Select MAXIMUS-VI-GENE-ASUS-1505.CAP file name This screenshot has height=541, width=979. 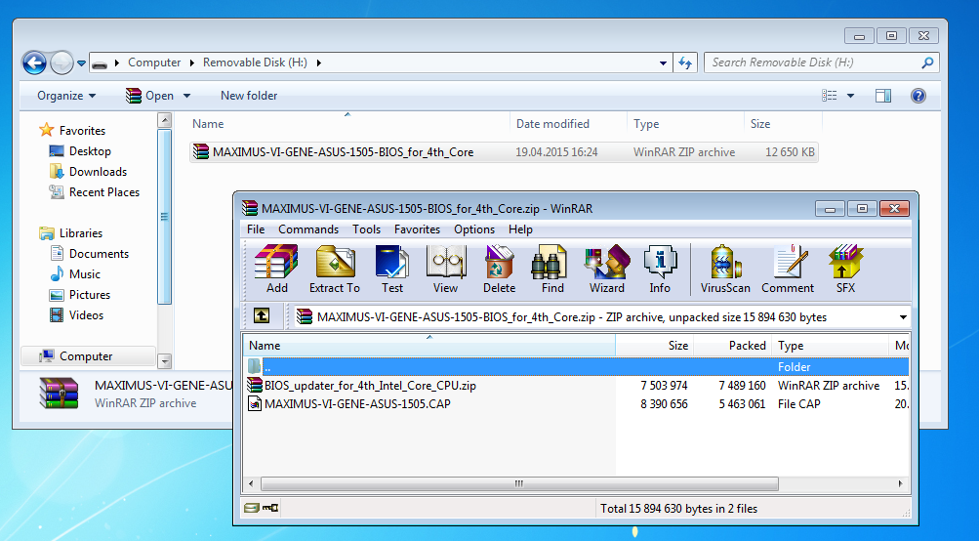358,403
